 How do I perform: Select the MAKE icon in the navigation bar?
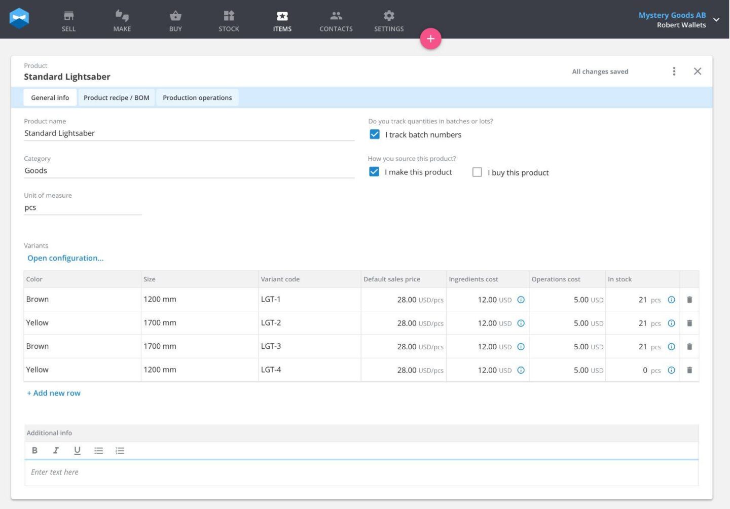(x=122, y=20)
